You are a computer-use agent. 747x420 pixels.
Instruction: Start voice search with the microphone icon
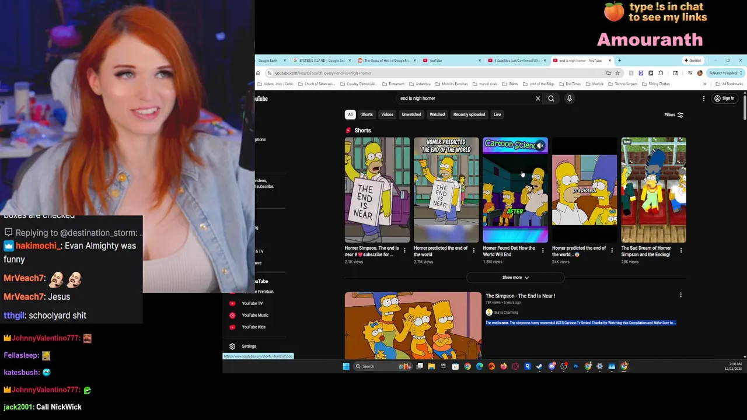570,99
